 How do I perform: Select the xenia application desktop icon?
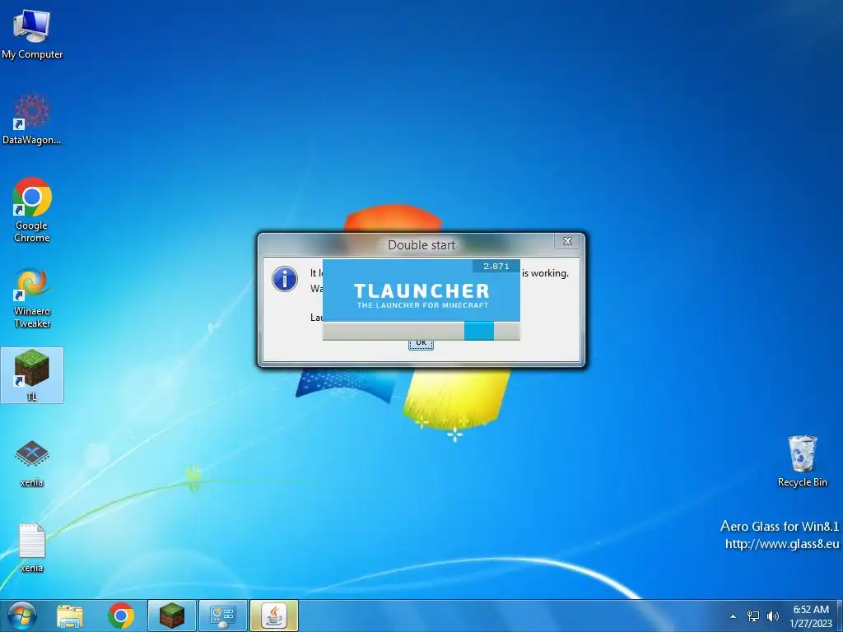click(x=32, y=463)
